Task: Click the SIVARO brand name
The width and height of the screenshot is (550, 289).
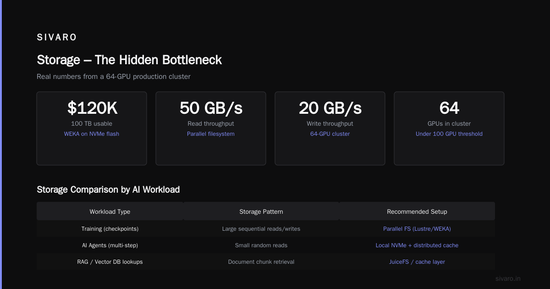Action: [57, 38]
